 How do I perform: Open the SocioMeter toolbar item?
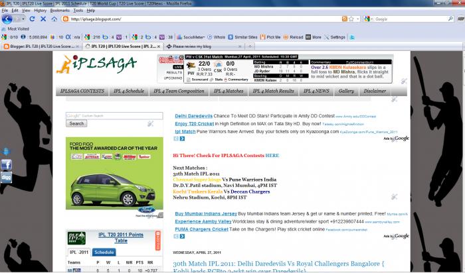[191, 37]
